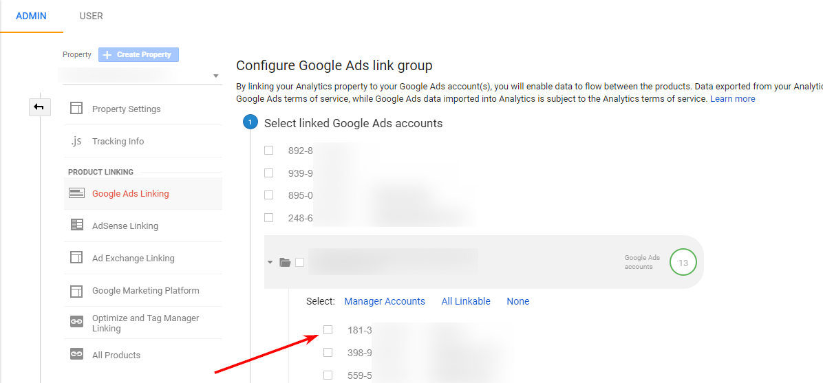Click 'Select linked Google Ads accounts' heading

[x=353, y=123]
